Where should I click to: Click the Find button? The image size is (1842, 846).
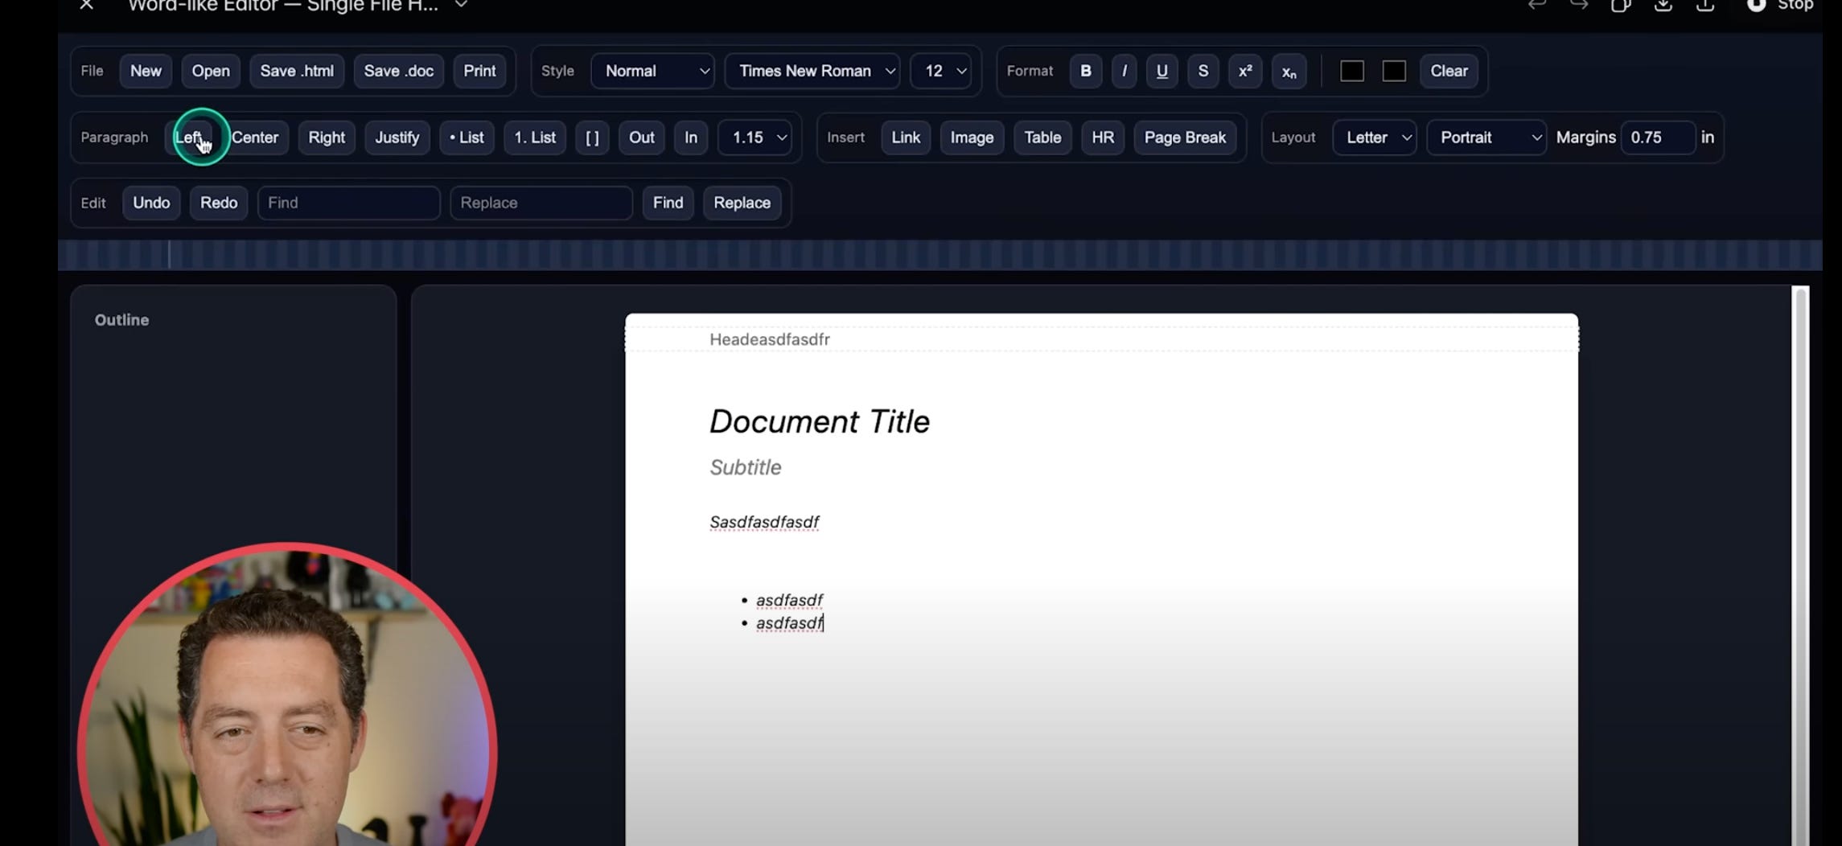668,203
